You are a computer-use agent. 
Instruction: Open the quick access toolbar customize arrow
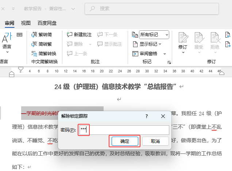click(13, 9)
